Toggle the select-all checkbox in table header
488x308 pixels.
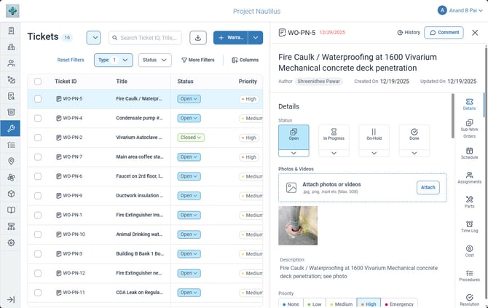(38, 82)
